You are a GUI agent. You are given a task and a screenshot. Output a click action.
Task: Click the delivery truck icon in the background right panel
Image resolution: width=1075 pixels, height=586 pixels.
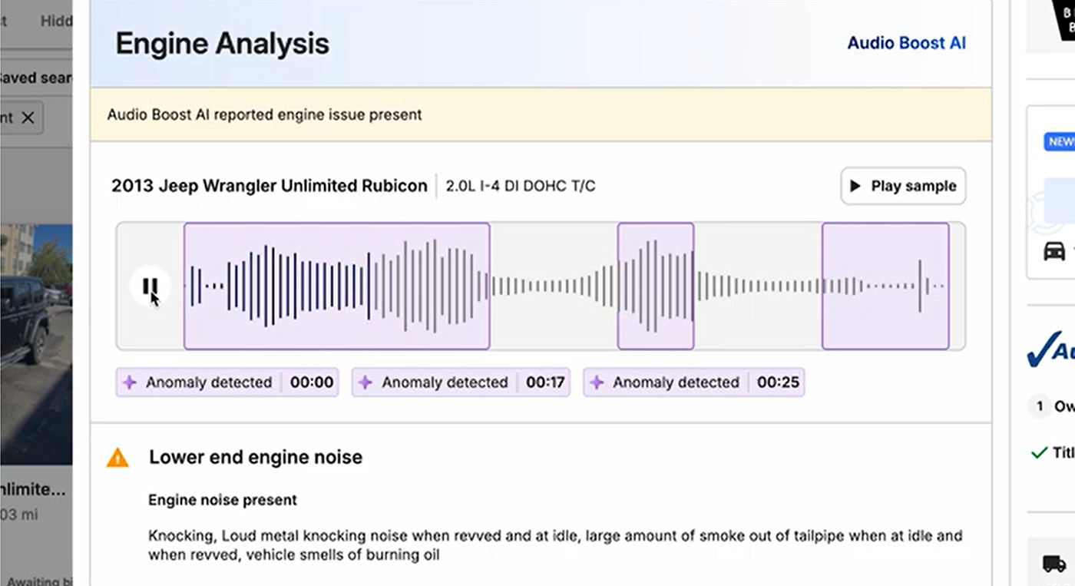[1054, 564]
